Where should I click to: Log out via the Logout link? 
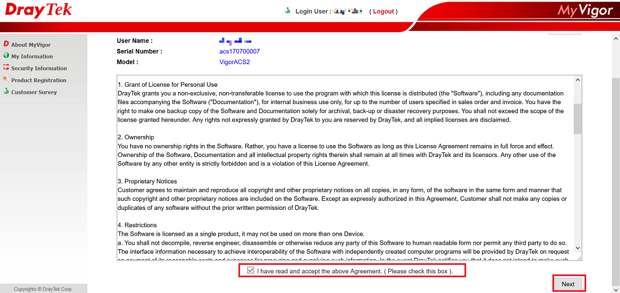click(383, 11)
